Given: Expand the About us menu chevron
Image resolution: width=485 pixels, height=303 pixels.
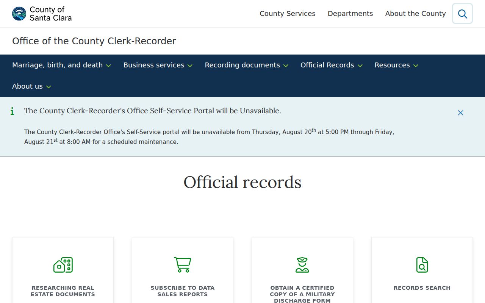Looking at the screenshot, I should coord(48,87).
